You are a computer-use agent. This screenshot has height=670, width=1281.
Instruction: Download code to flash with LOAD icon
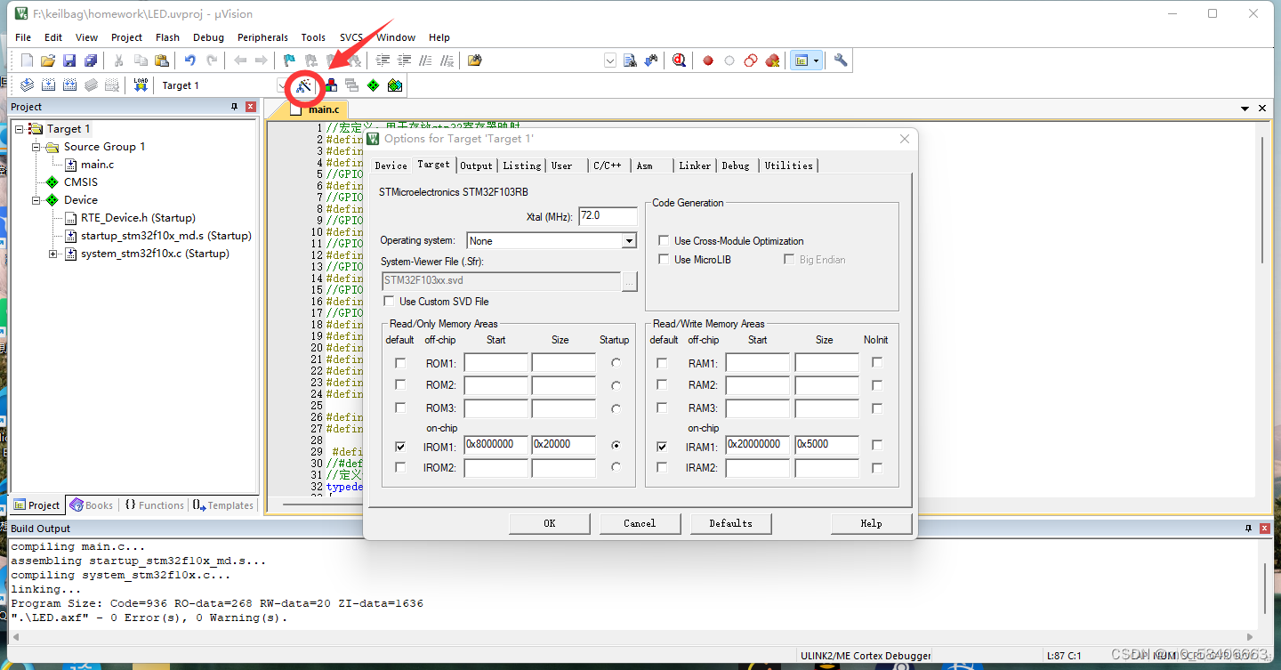point(141,85)
